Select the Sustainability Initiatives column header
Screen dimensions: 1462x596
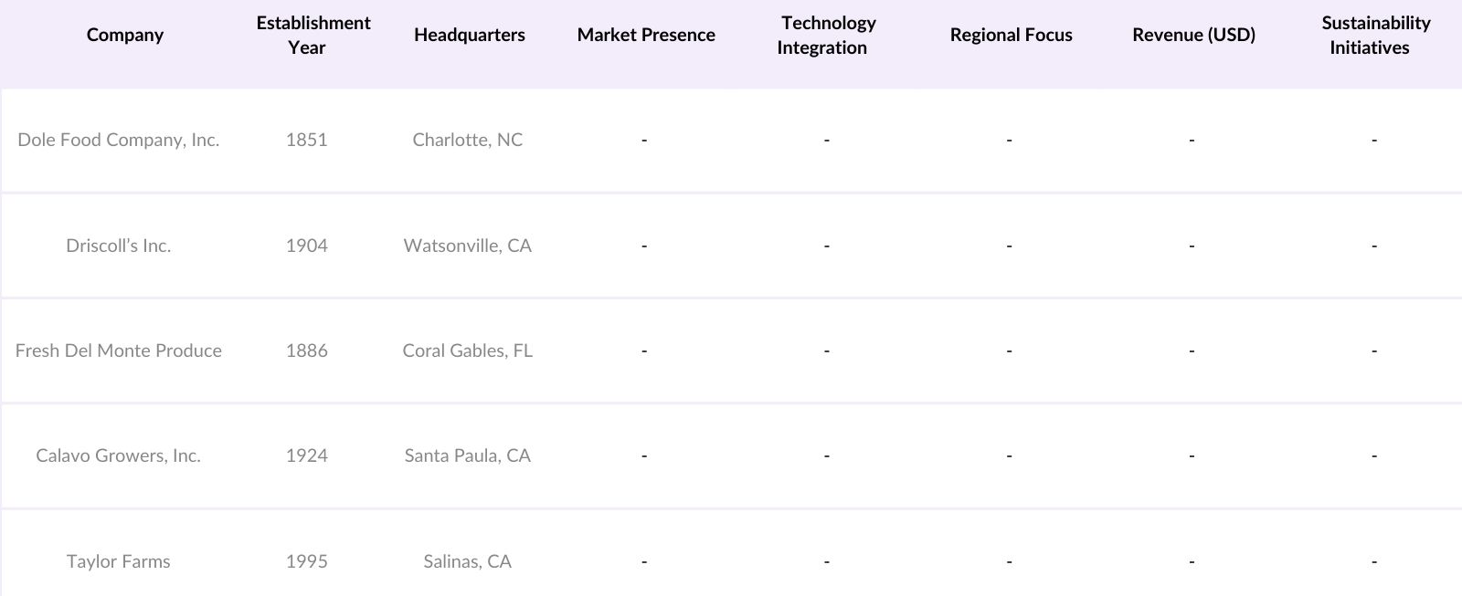[x=1375, y=36]
